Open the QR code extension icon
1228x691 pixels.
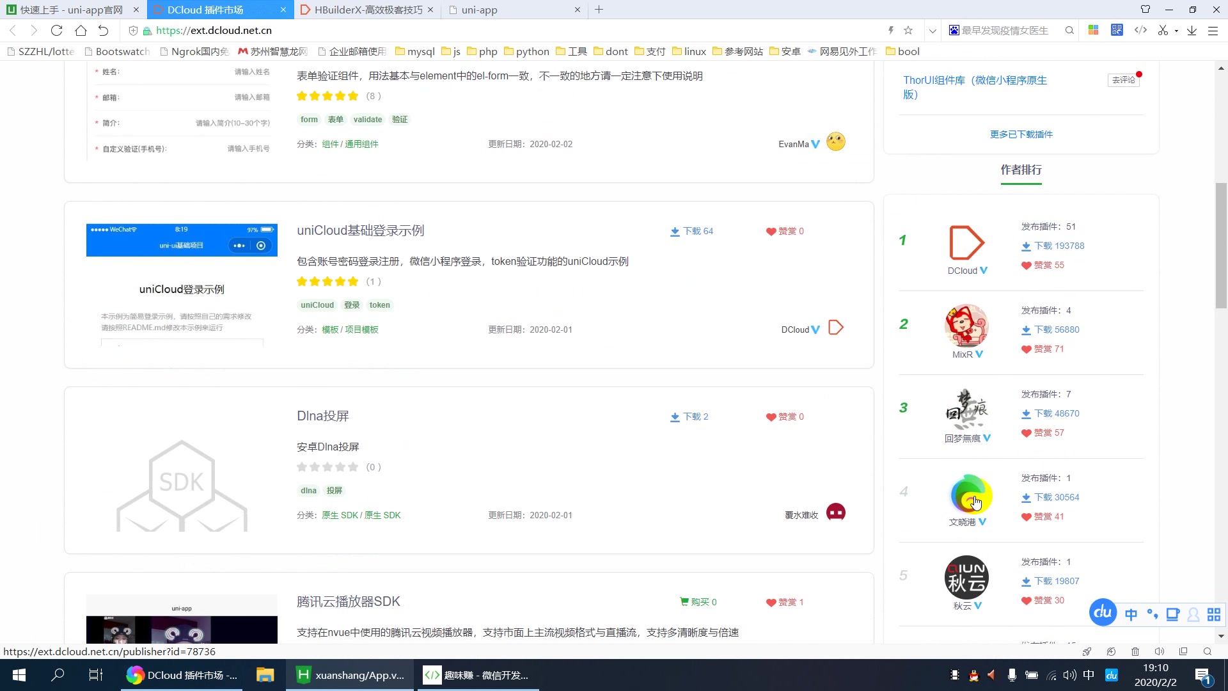coord(1117,30)
